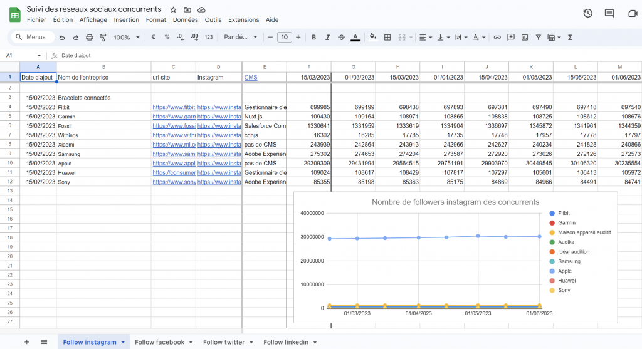Insert a link using the chain icon
642x349 pixels.
(x=497, y=38)
